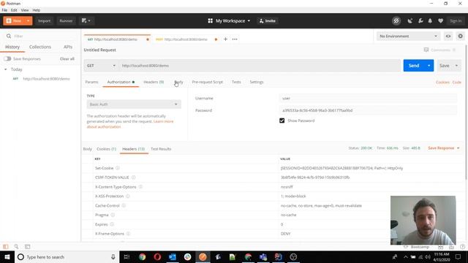
Task: Open the Basic Auth type dropdown
Action: click(x=134, y=104)
